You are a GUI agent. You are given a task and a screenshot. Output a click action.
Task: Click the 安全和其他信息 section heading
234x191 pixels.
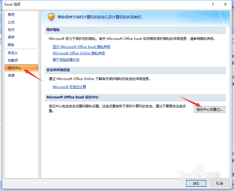point(58,70)
